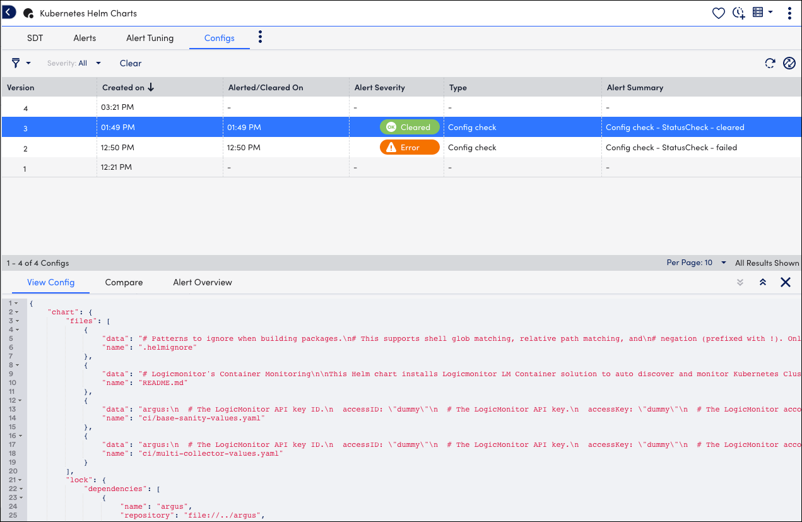Collapse the detail panel double-down chevron
The image size is (802, 522).
[x=740, y=282]
